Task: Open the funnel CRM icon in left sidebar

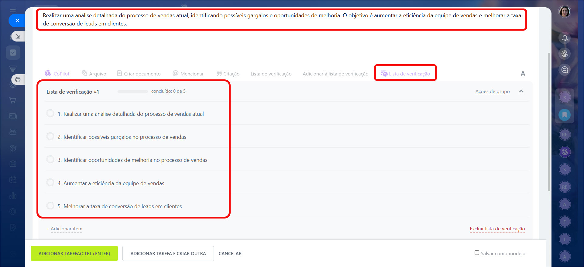Action: pyautogui.click(x=13, y=68)
